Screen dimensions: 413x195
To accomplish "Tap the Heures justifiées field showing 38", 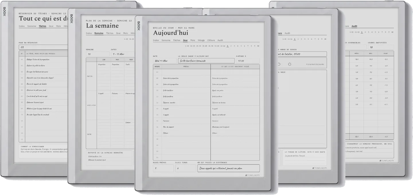I will pos(381,47).
